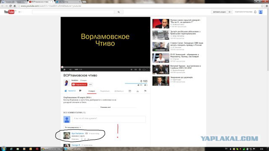
Task: Enter fullscreen mode in the player
Action: pos(148,70)
